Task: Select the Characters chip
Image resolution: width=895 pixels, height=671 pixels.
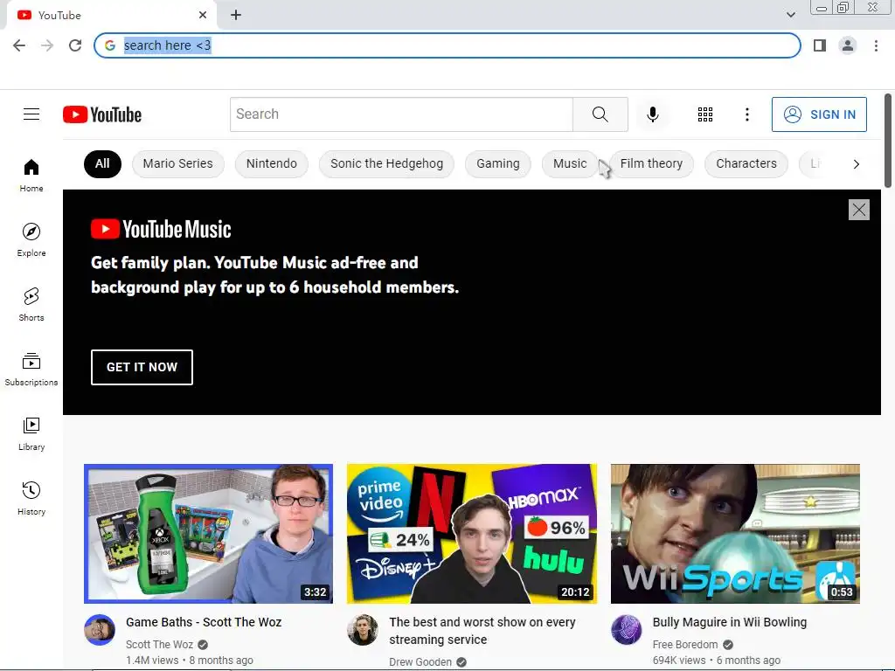Action: pyautogui.click(x=746, y=163)
